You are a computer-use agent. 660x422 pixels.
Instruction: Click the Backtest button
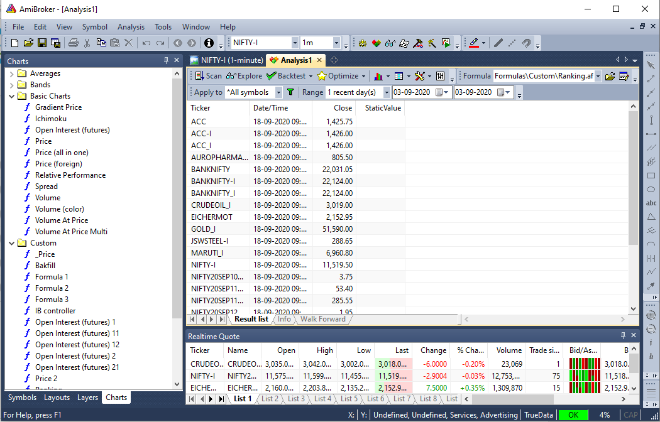(286, 76)
